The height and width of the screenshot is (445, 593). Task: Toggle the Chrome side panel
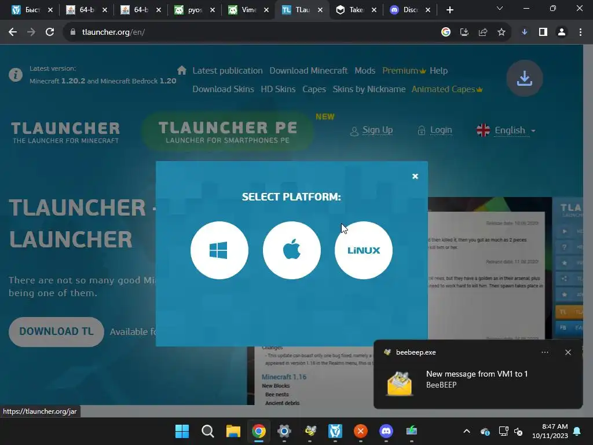pos(543,32)
